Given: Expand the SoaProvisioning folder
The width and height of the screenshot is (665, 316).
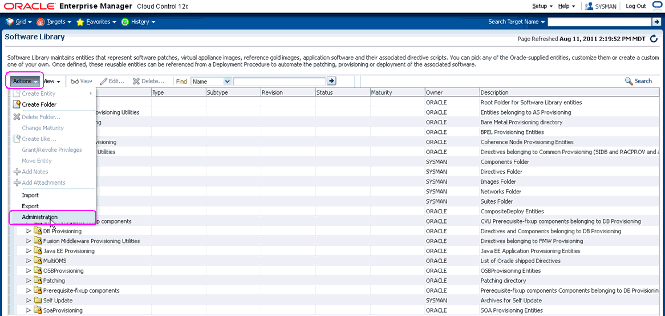Looking at the screenshot, I should point(29,310).
